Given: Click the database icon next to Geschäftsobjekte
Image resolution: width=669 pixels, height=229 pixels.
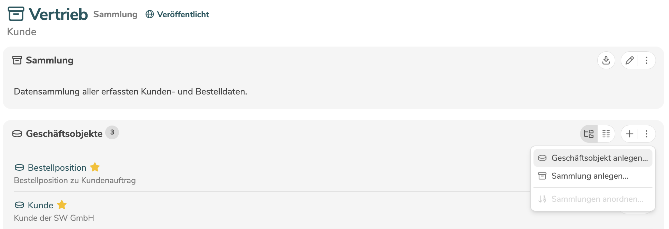Looking at the screenshot, I should pos(18,133).
